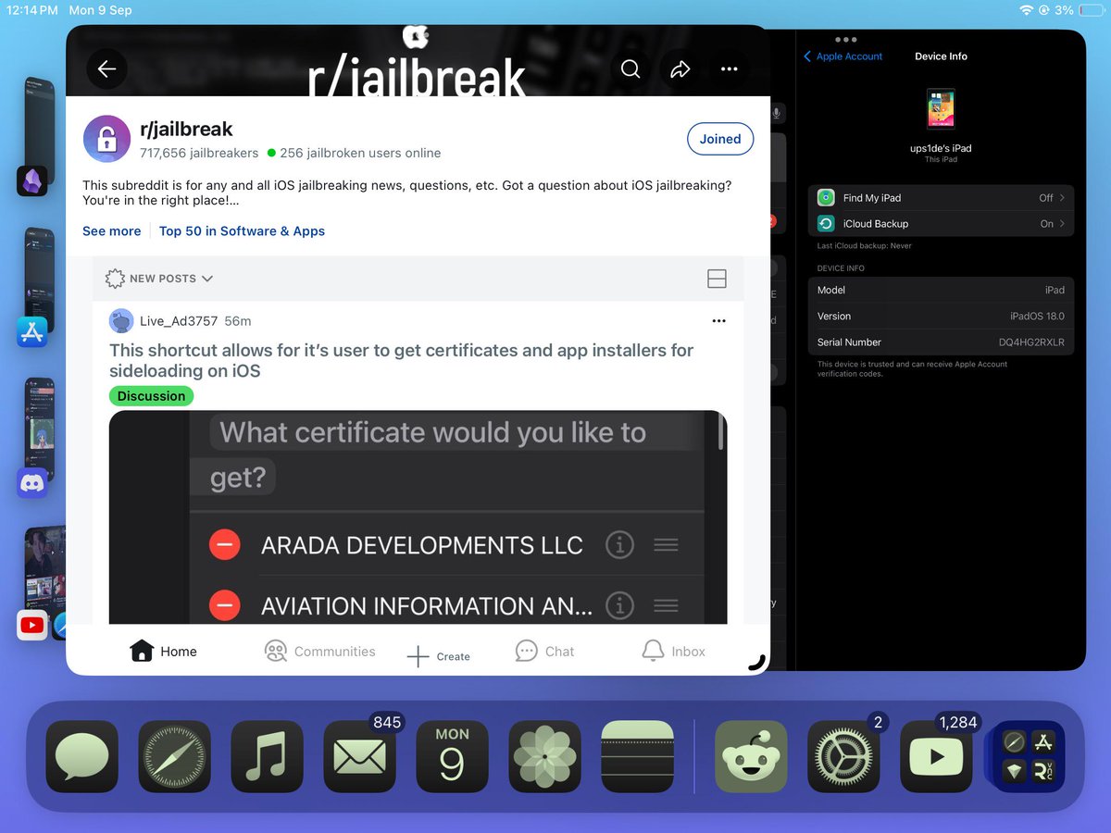Viewport: 1111px width, 833px height.
Task: Tap the Serial Number row
Action: pos(942,342)
